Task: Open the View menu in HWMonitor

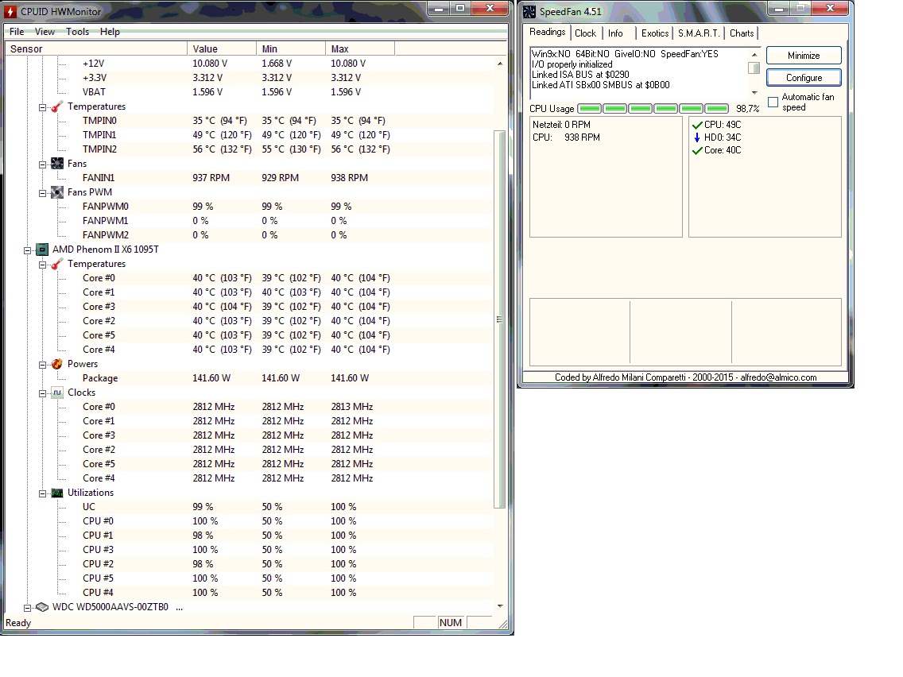Action: coord(45,32)
